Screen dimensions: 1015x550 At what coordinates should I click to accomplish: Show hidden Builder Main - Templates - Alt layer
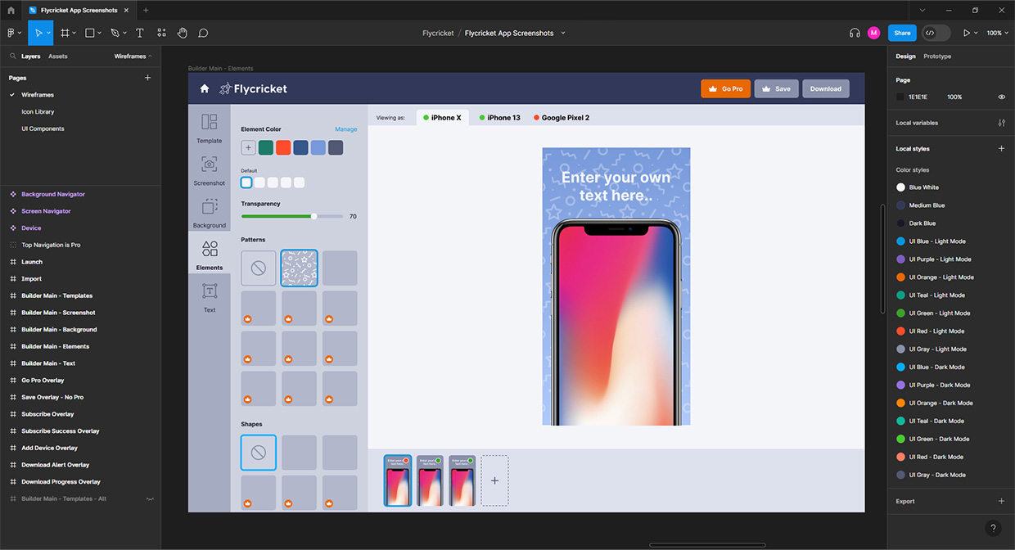pos(150,498)
